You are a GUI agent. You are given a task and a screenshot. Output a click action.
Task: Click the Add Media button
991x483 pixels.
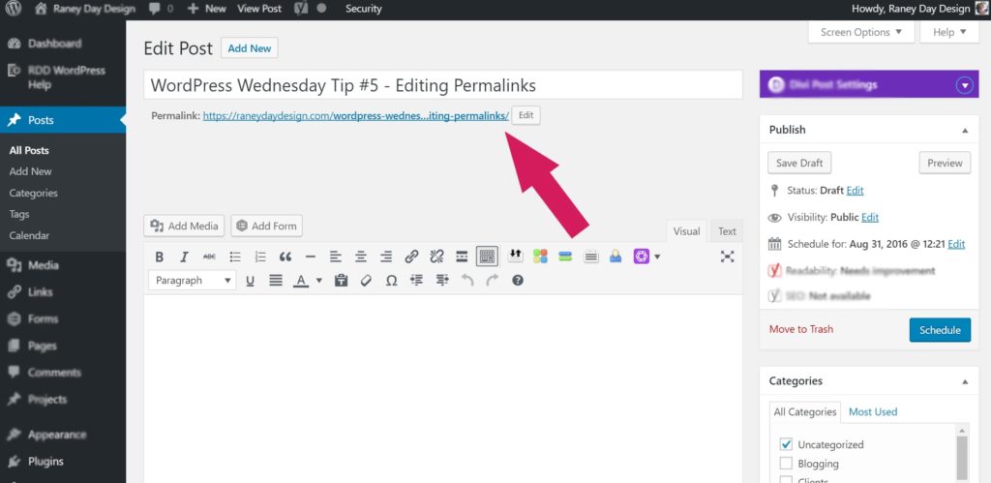[x=185, y=226]
